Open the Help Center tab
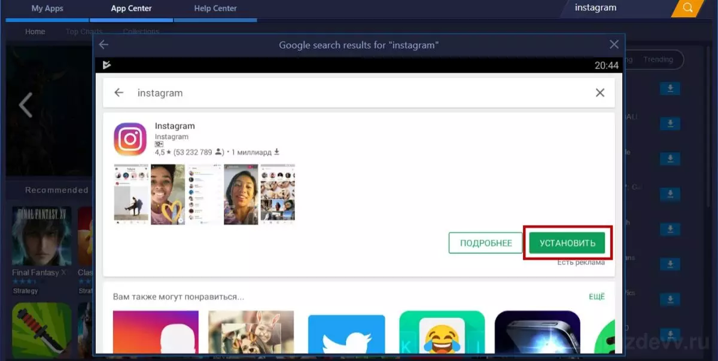The height and width of the screenshot is (361, 718). pos(215,8)
